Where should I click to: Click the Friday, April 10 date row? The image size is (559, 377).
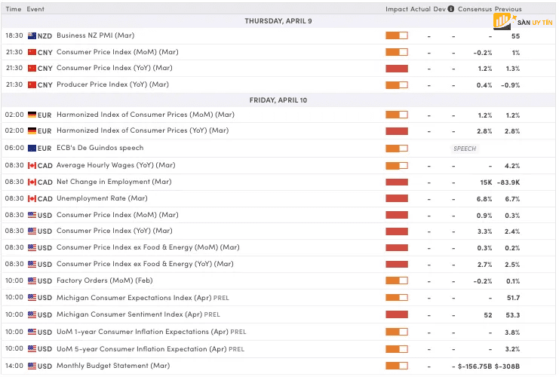278,100
